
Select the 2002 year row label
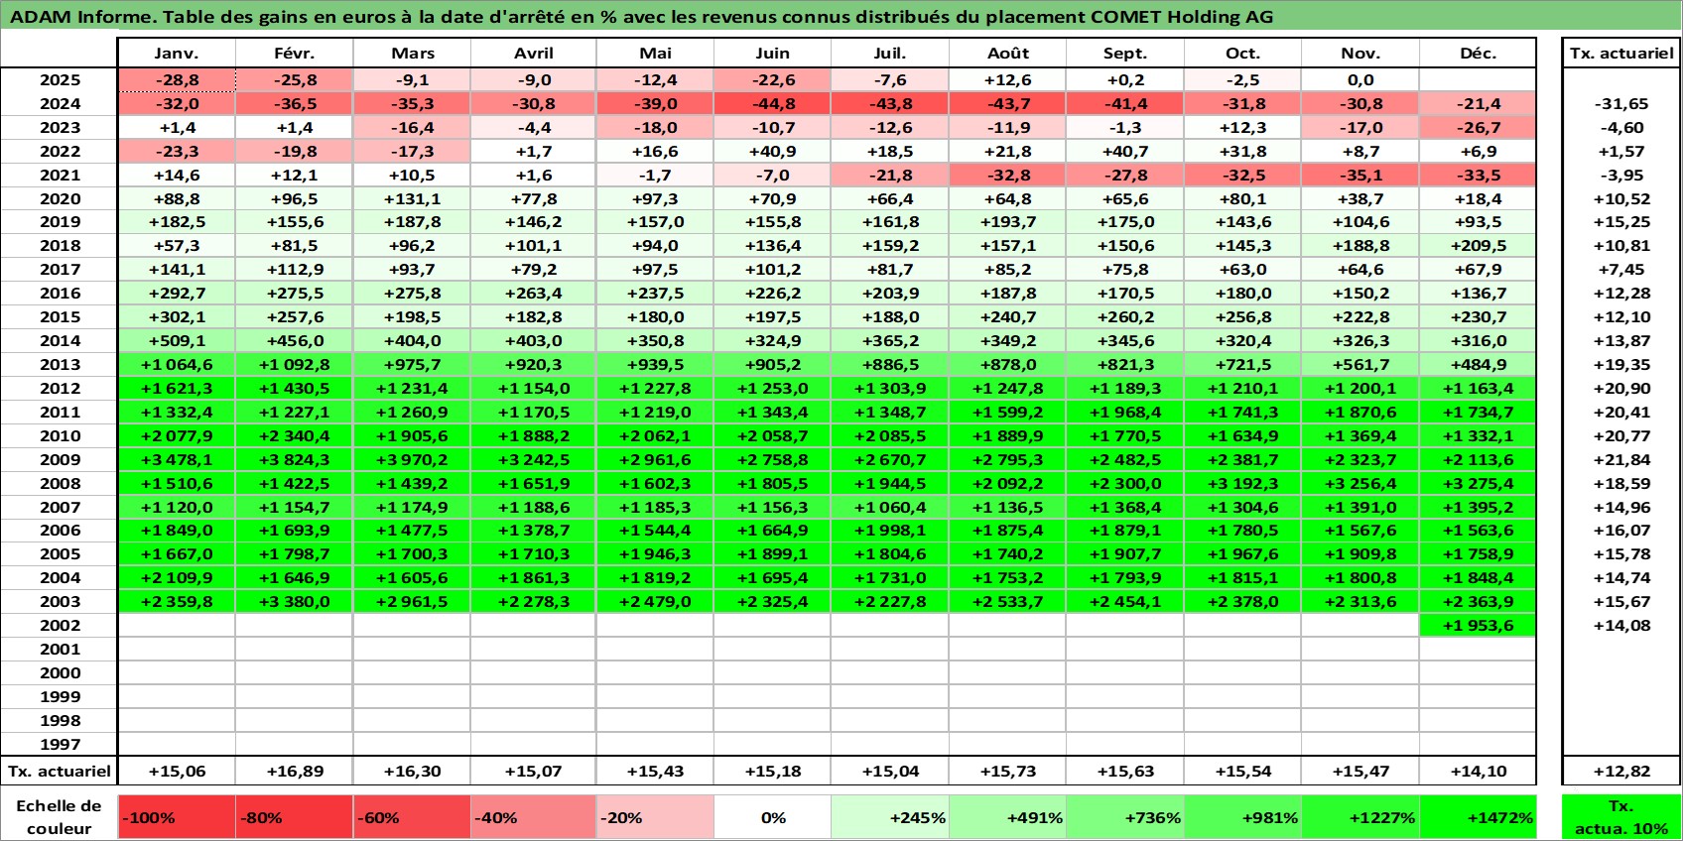coord(60,625)
